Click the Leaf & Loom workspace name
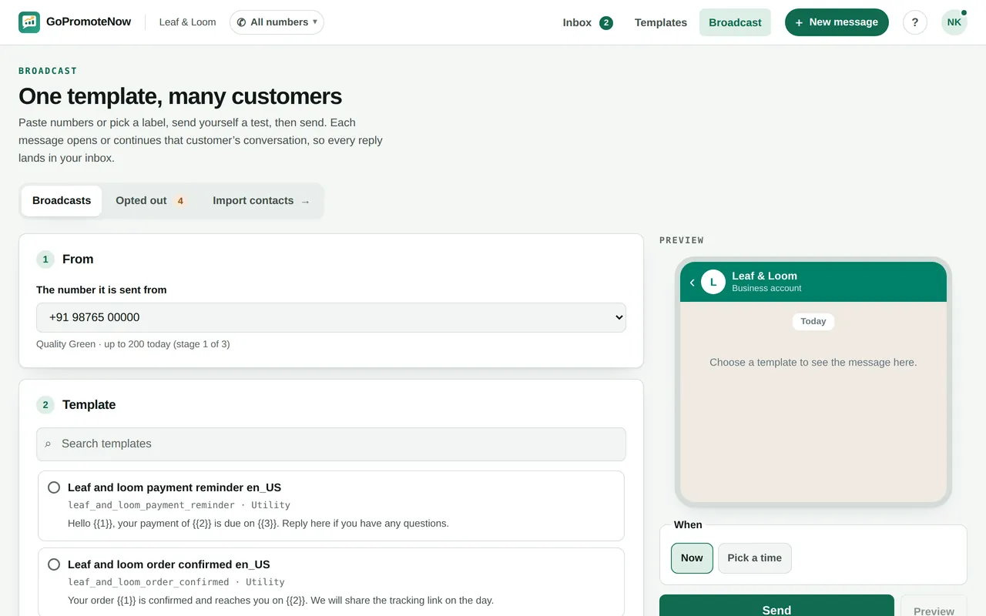 pyautogui.click(x=187, y=22)
